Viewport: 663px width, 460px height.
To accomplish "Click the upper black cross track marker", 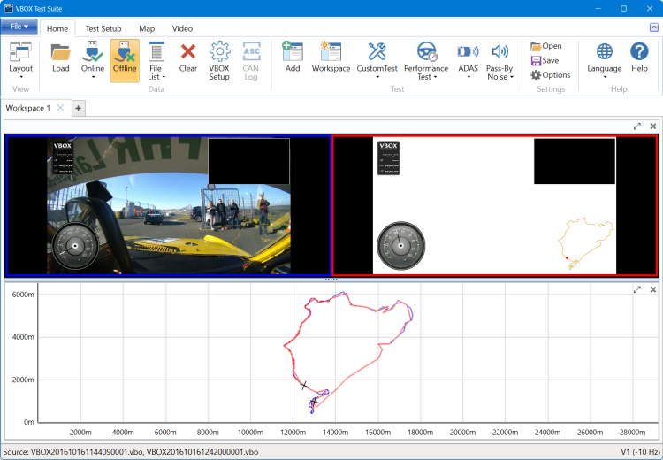I will point(304,386).
